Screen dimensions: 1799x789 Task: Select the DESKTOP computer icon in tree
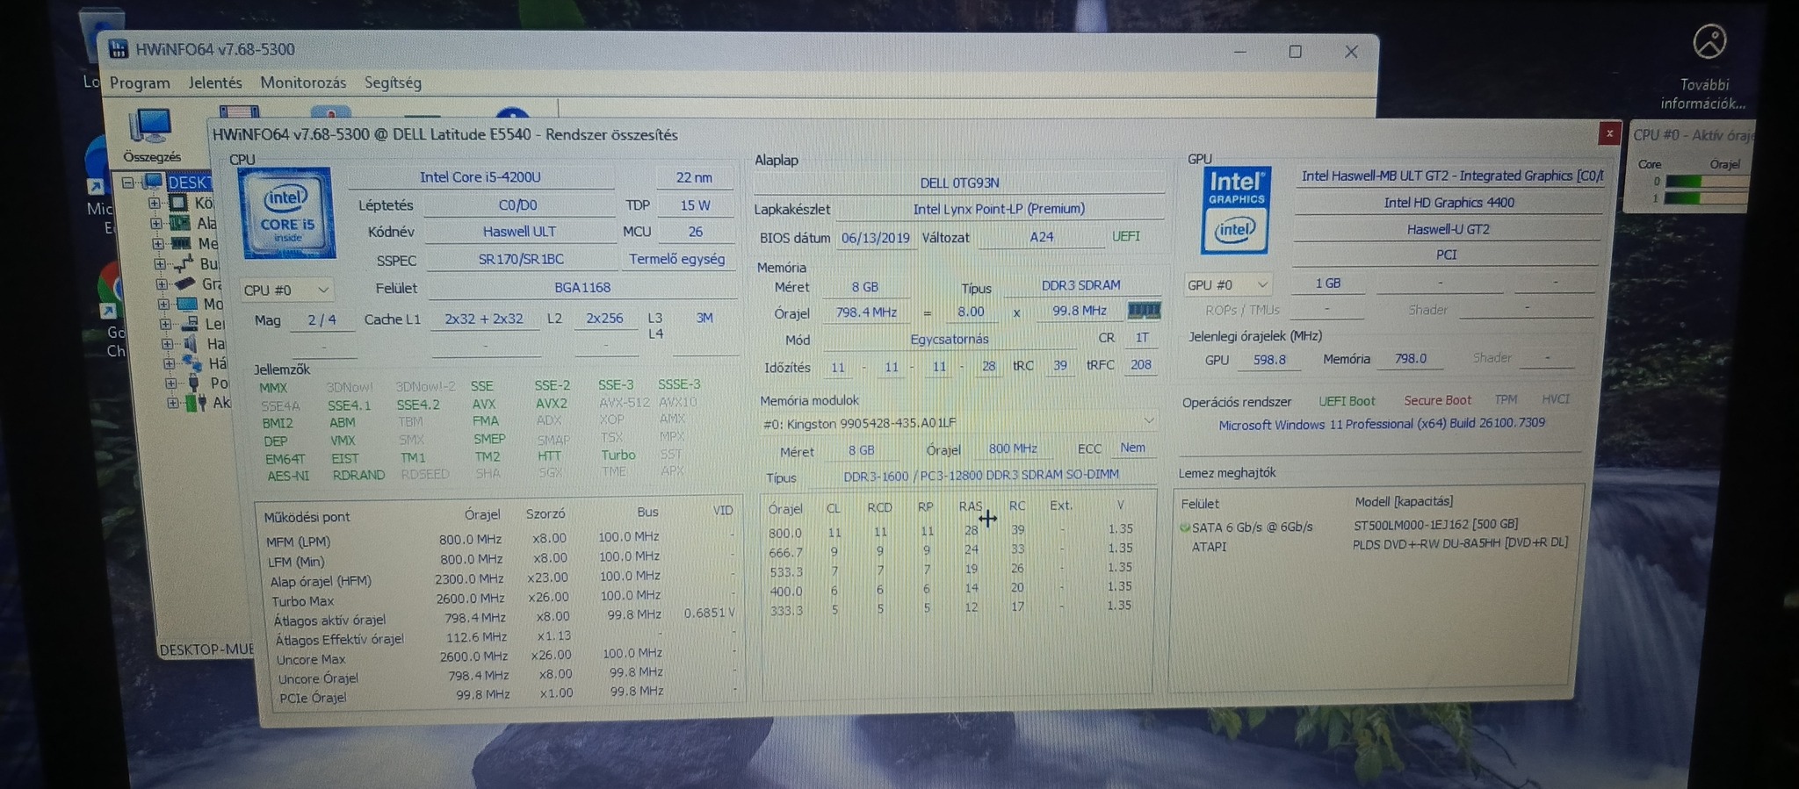154,182
